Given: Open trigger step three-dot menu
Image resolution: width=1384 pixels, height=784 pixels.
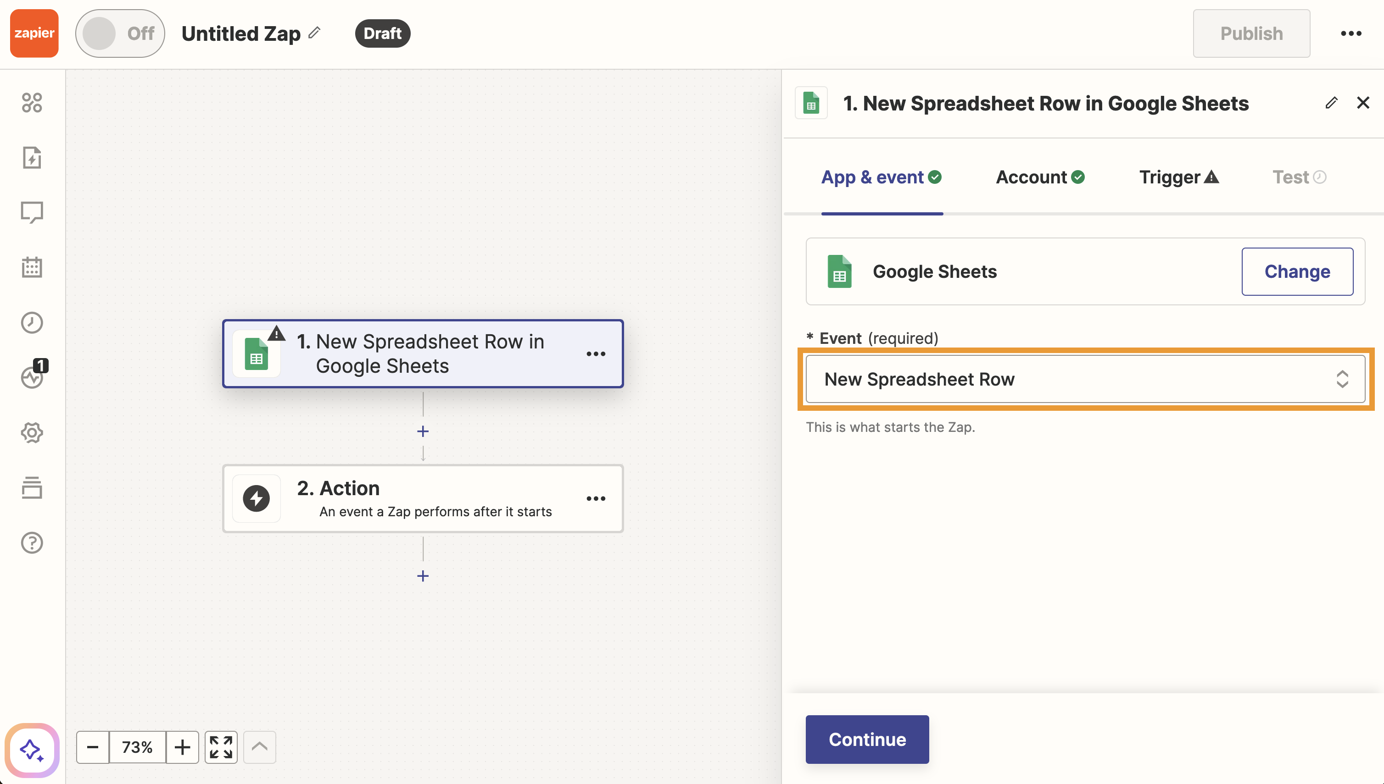Looking at the screenshot, I should [596, 354].
